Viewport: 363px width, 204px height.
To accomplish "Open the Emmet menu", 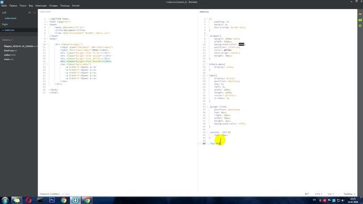I will tap(75, 6).
